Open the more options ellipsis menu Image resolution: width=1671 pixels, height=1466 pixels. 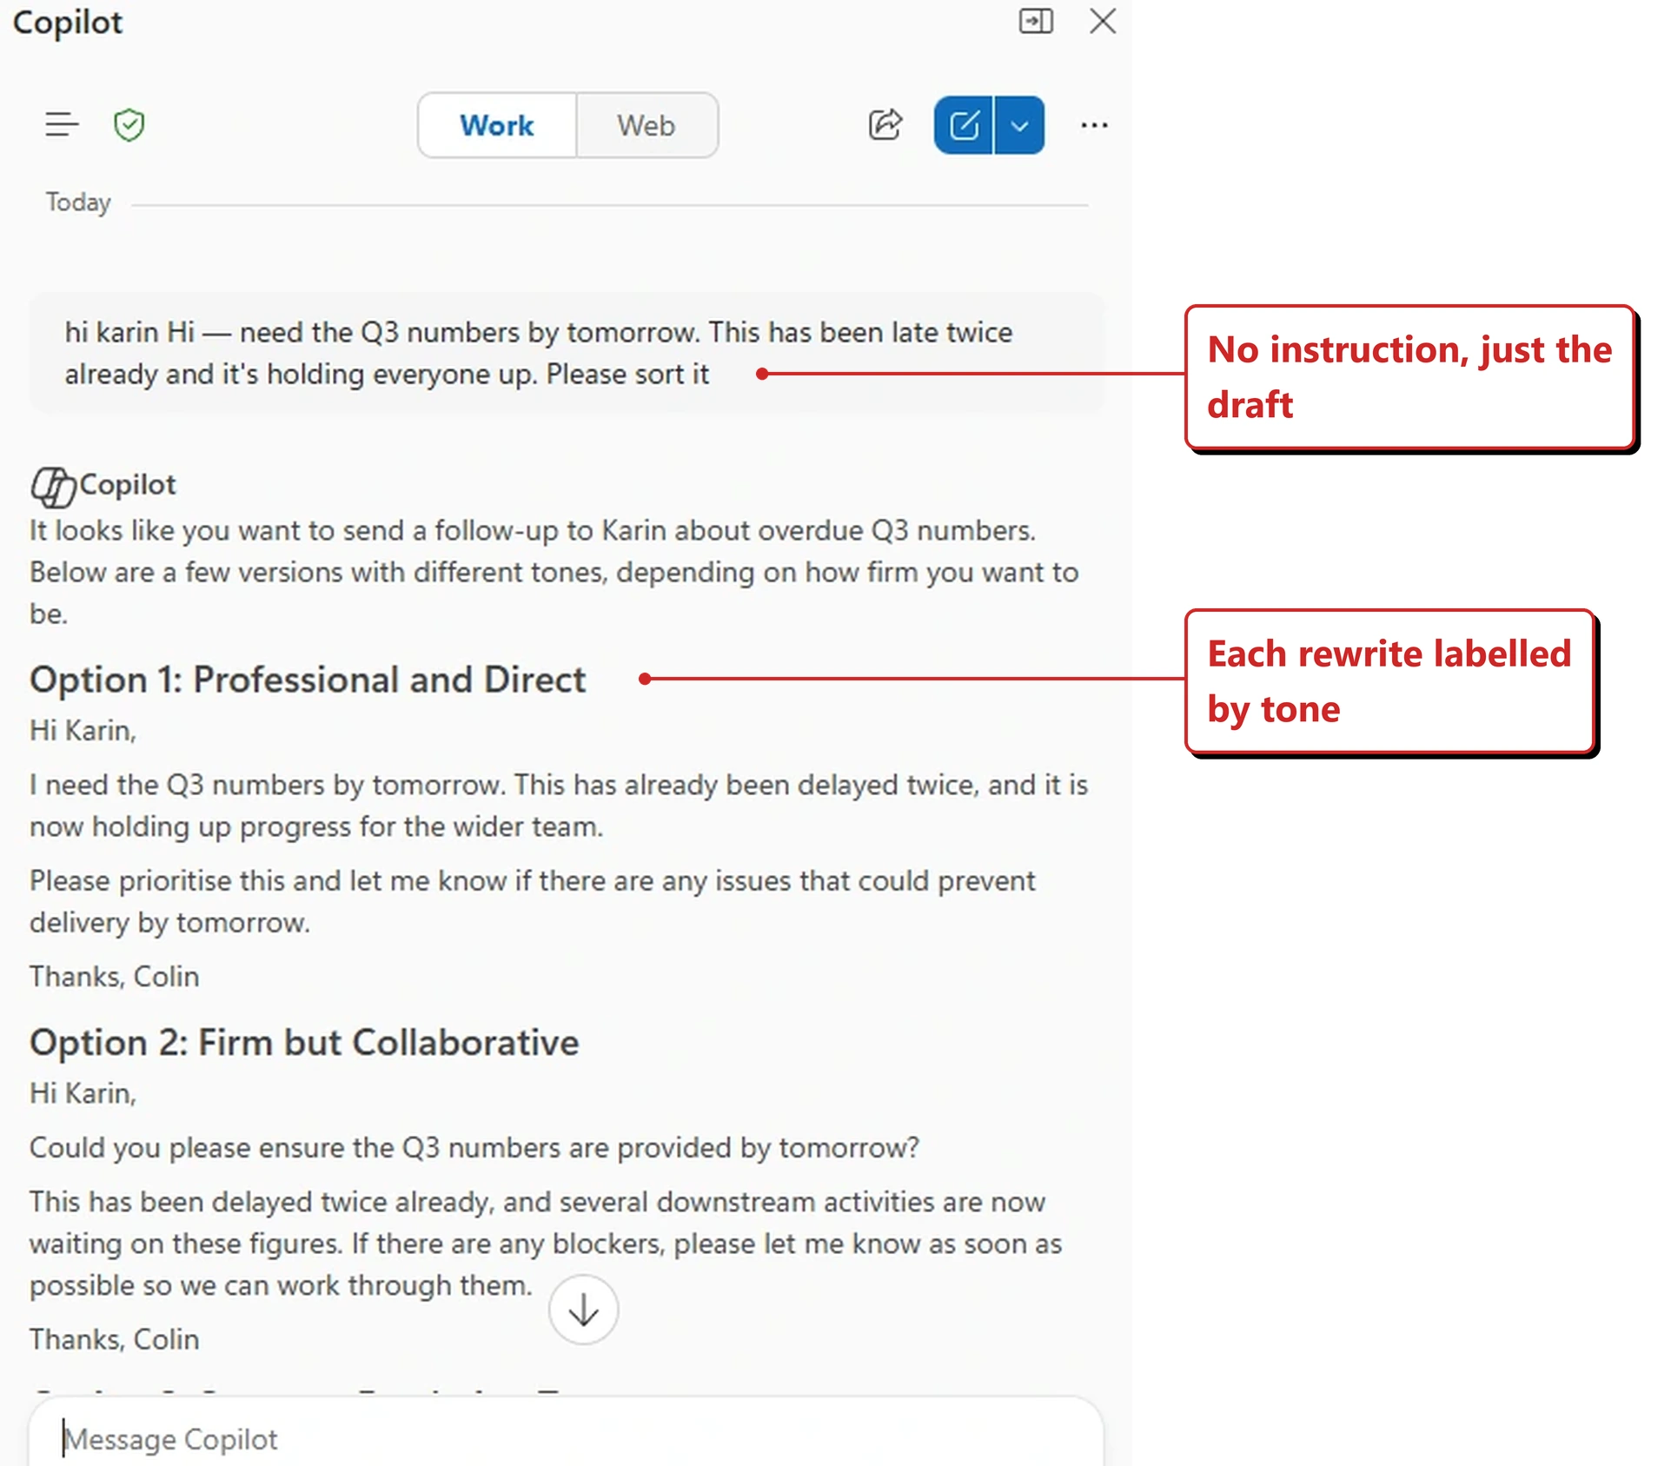(x=1094, y=125)
